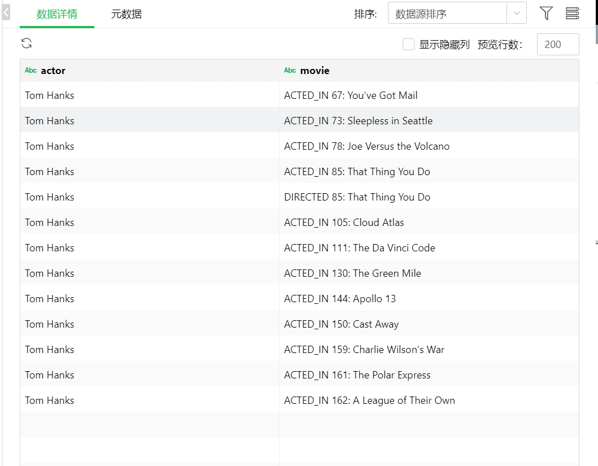
Task: Collapse panel with left chevron icon
Action: (6, 13)
